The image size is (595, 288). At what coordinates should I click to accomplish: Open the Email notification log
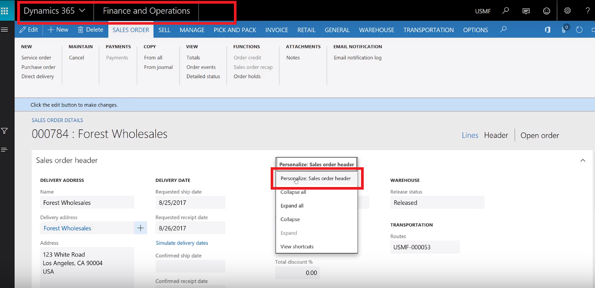coord(358,58)
